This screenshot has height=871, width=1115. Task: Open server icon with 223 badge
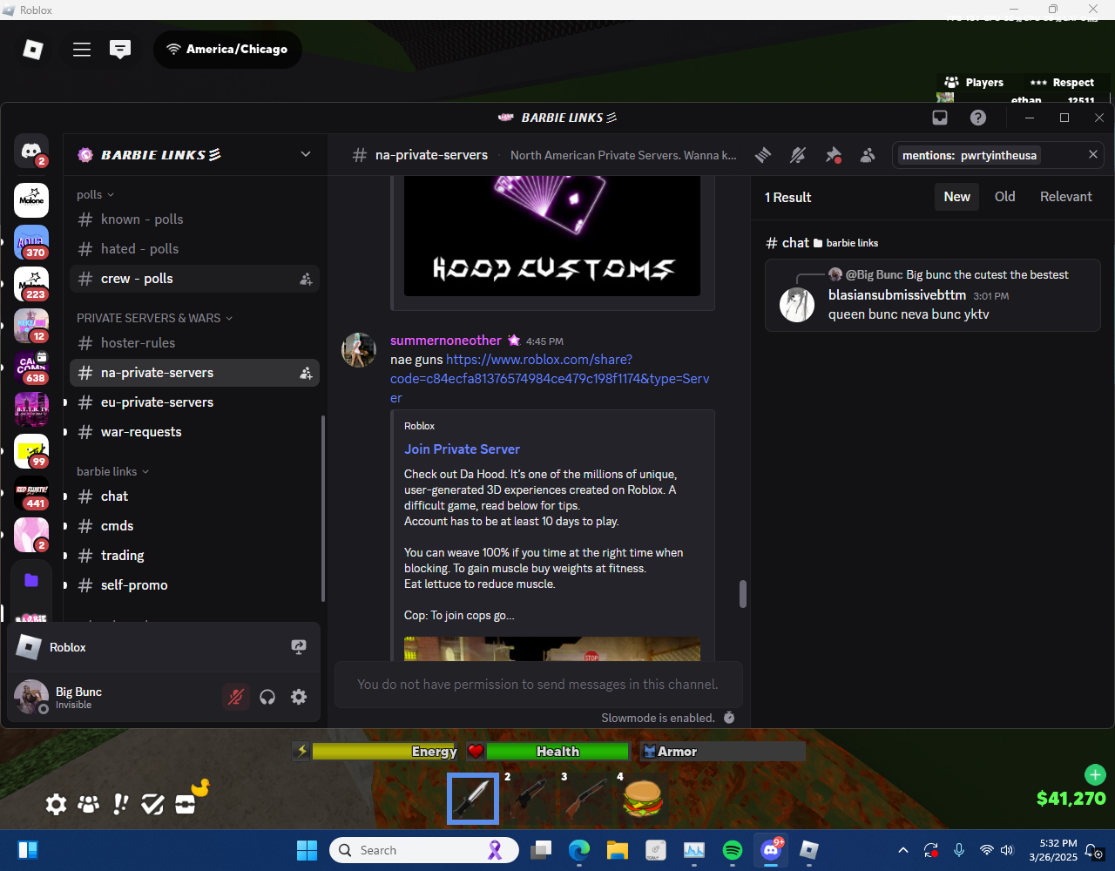point(31,284)
